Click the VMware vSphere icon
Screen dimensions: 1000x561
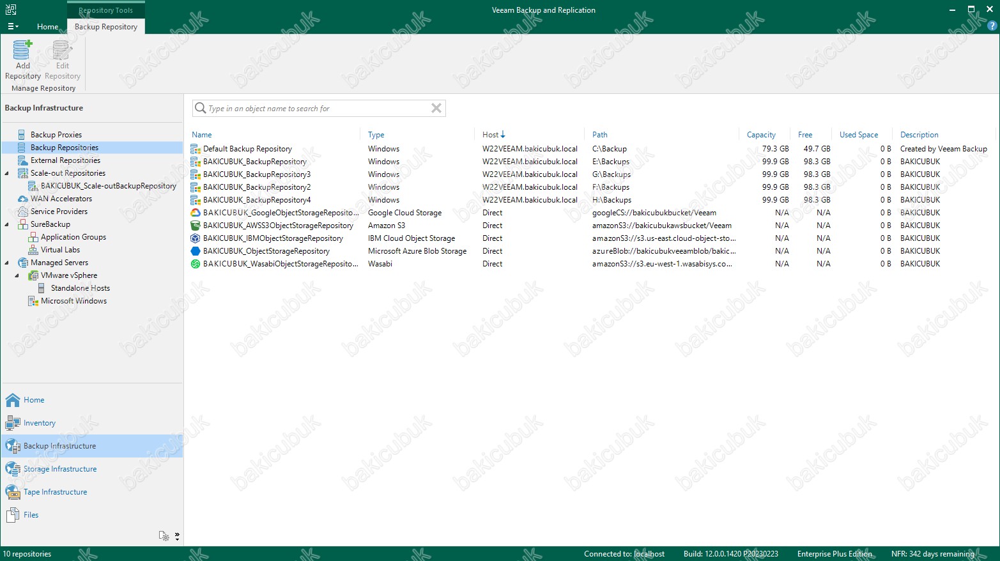(x=33, y=275)
